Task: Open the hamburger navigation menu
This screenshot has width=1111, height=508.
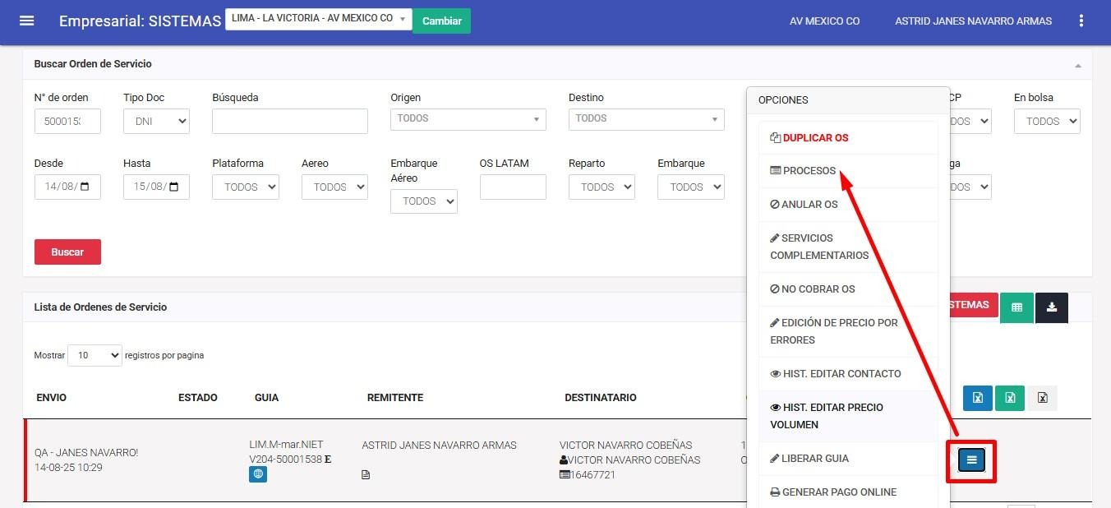Action: click(x=26, y=21)
